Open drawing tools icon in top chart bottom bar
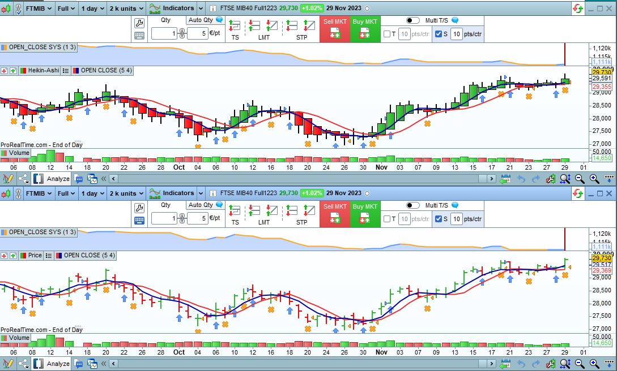 tap(8, 179)
